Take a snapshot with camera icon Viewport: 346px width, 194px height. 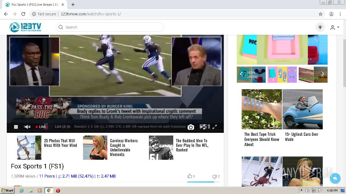pyautogui.click(x=191, y=127)
